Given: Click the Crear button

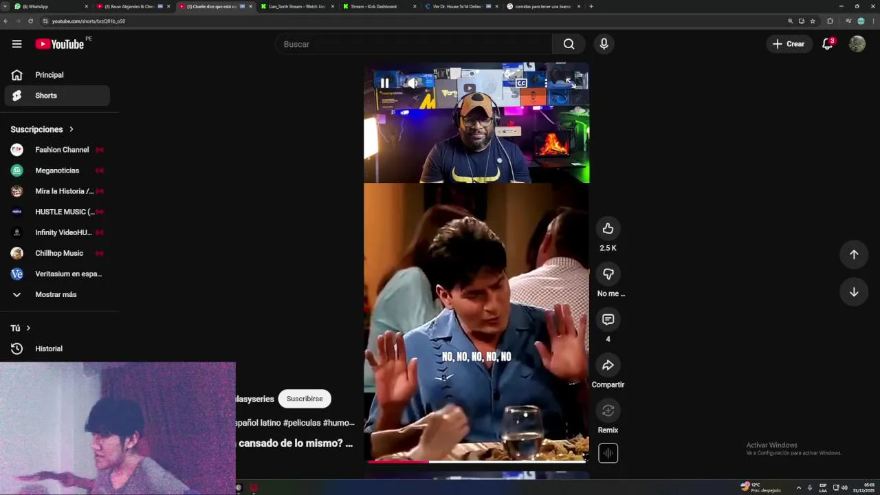Looking at the screenshot, I should click(789, 44).
